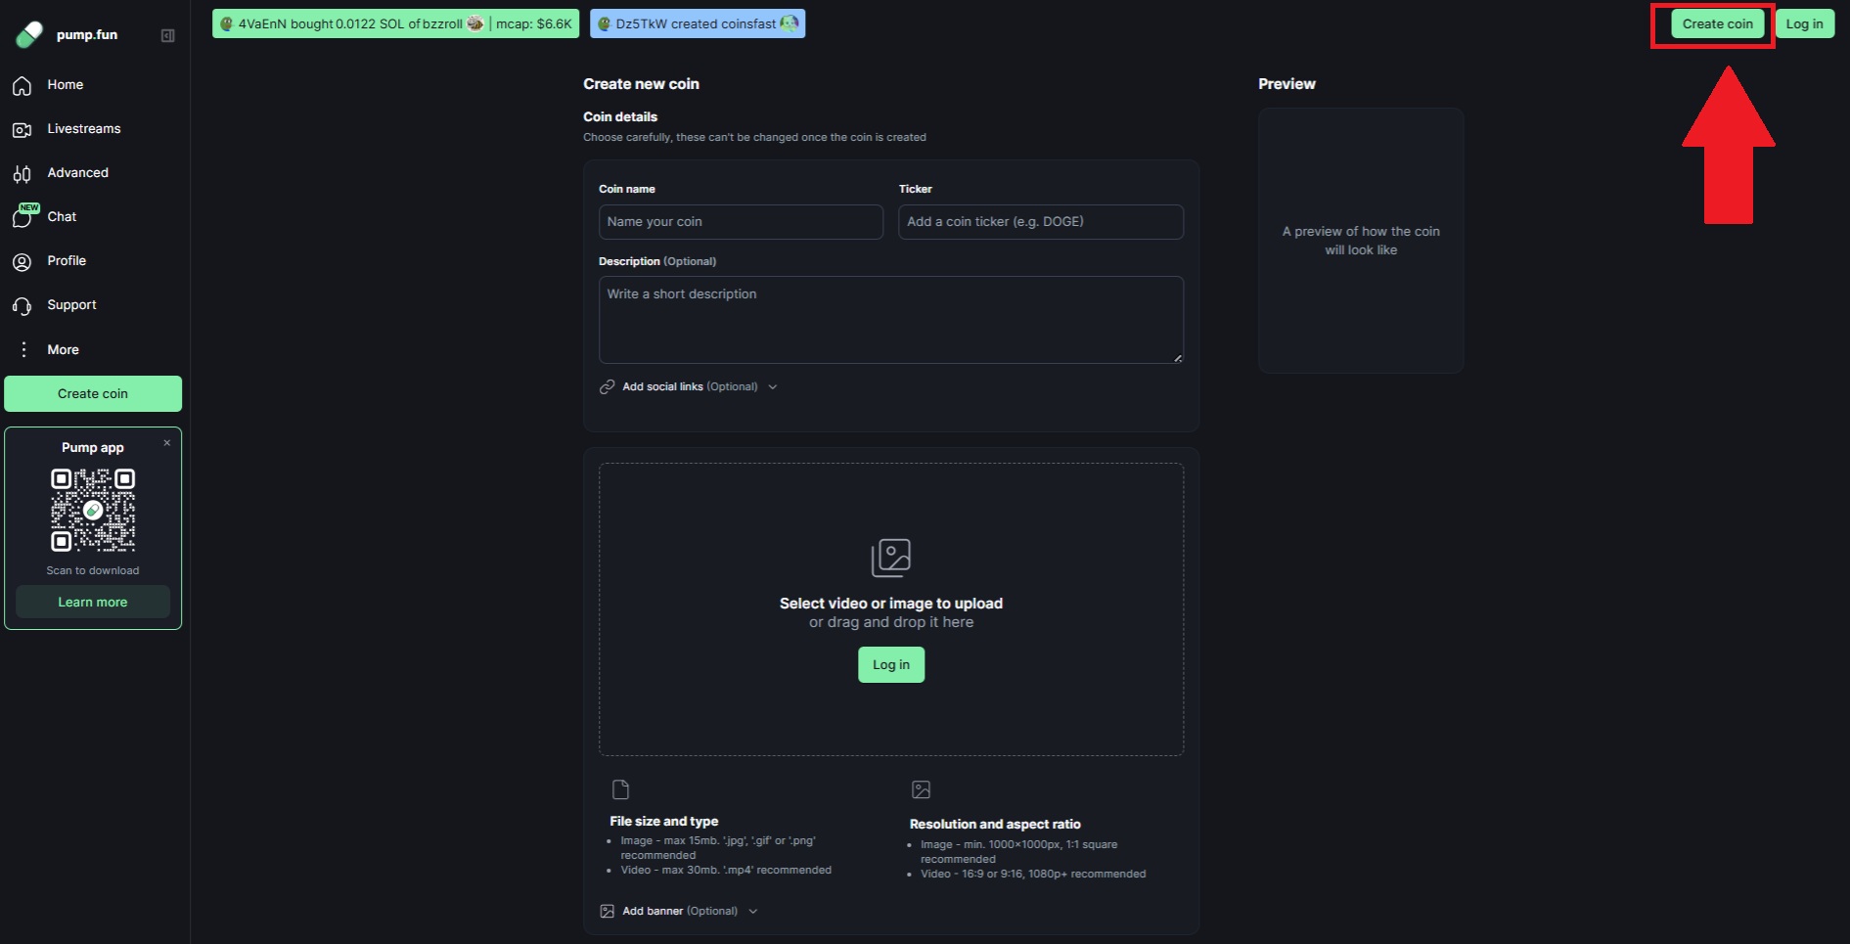Open the More menu in sidebar

[63, 350]
